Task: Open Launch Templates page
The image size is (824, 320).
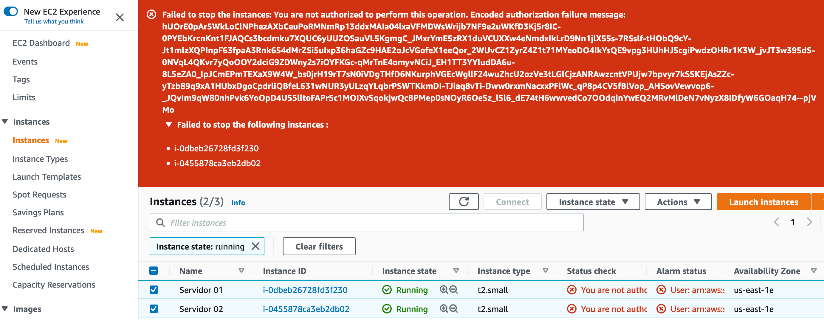Action: [x=47, y=177]
